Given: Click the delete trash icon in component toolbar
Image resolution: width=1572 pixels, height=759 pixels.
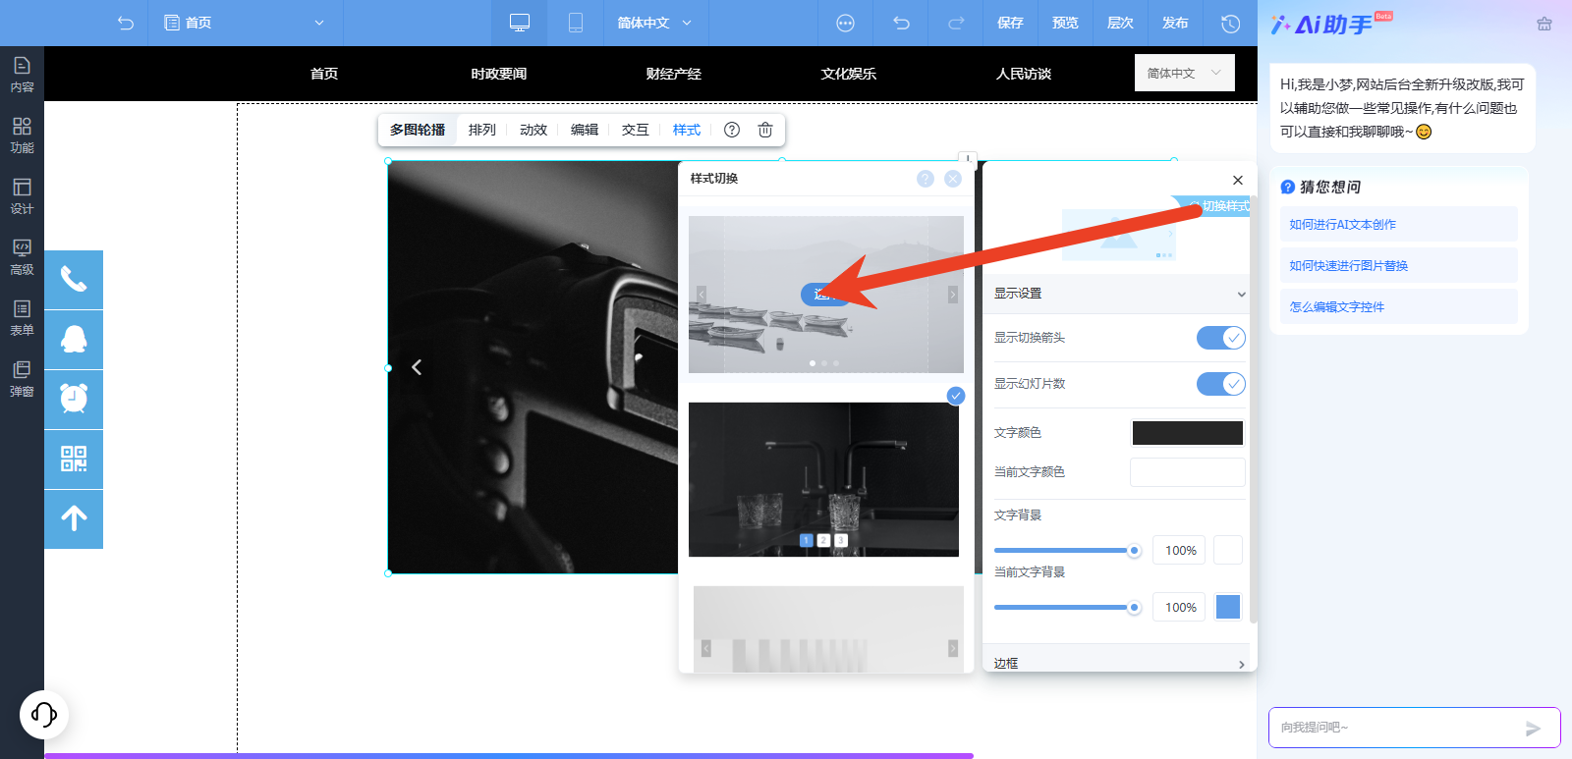Looking at the screenshot, I should (x=765, y=130).
